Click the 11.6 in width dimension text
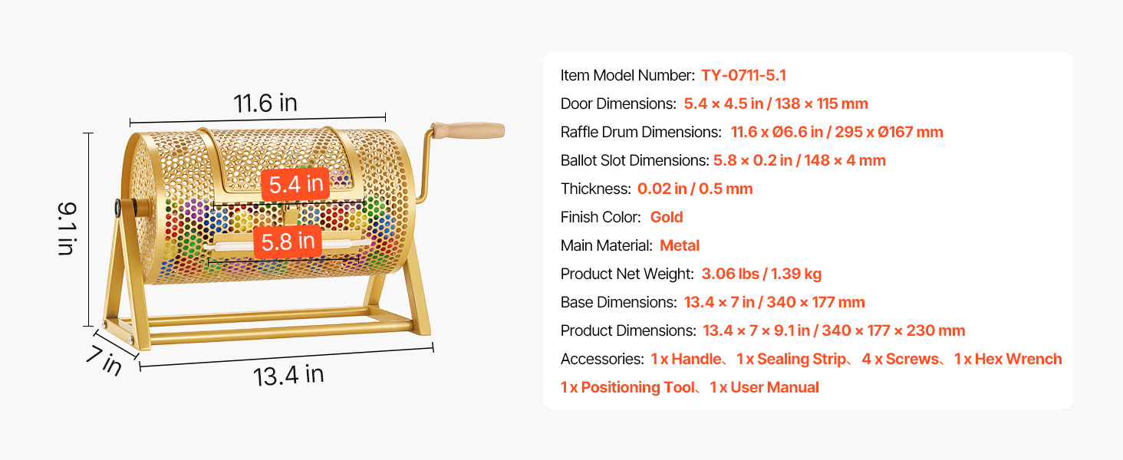Screen dimensions: 1123x460 (x=265, y=103)
